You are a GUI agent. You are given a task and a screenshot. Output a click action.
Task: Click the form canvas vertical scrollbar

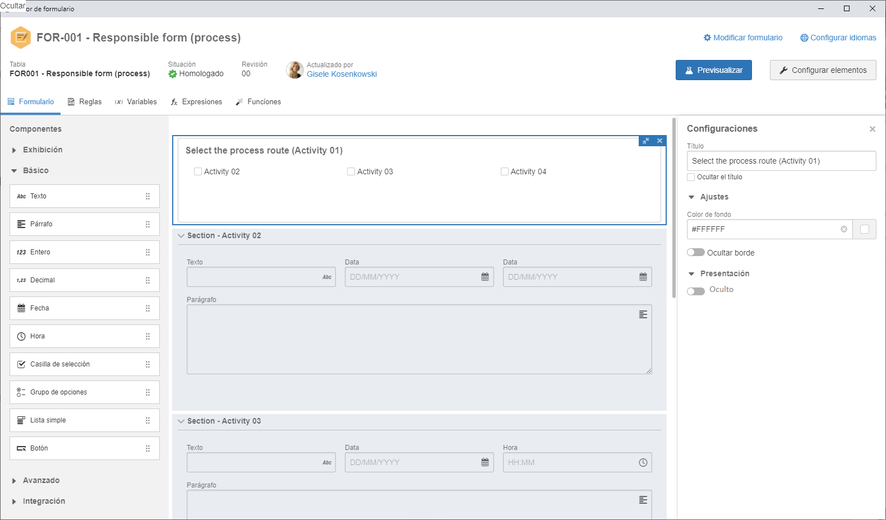[x=674, y=208]
